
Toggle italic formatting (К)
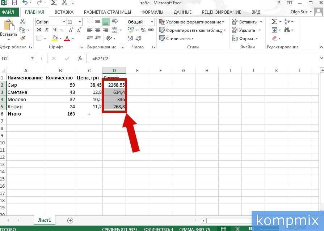point(47,30)
